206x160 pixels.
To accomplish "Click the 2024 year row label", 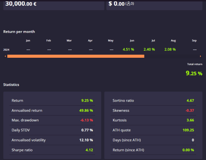I will click(x=6, y=50).
